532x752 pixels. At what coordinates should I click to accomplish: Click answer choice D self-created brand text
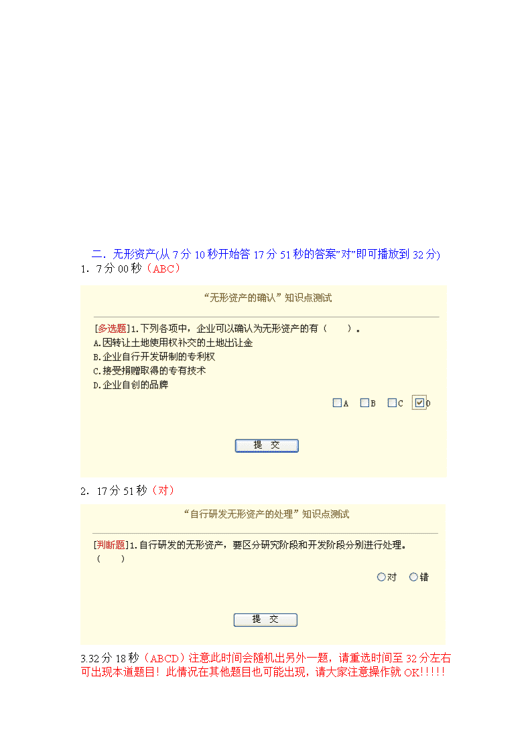pos(131,384)
